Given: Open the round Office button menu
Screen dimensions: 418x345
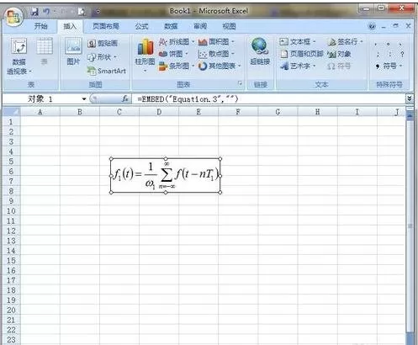Looking at the screenshot, I should pos(13,17).
